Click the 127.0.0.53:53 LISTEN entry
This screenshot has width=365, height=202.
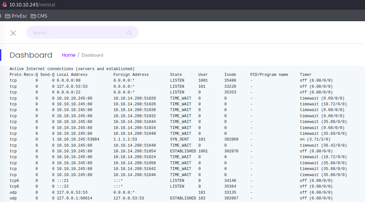click(x=128, y=86)
